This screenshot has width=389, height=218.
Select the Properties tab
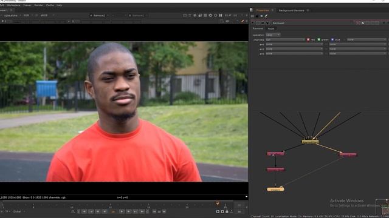(x=263, y=10)
